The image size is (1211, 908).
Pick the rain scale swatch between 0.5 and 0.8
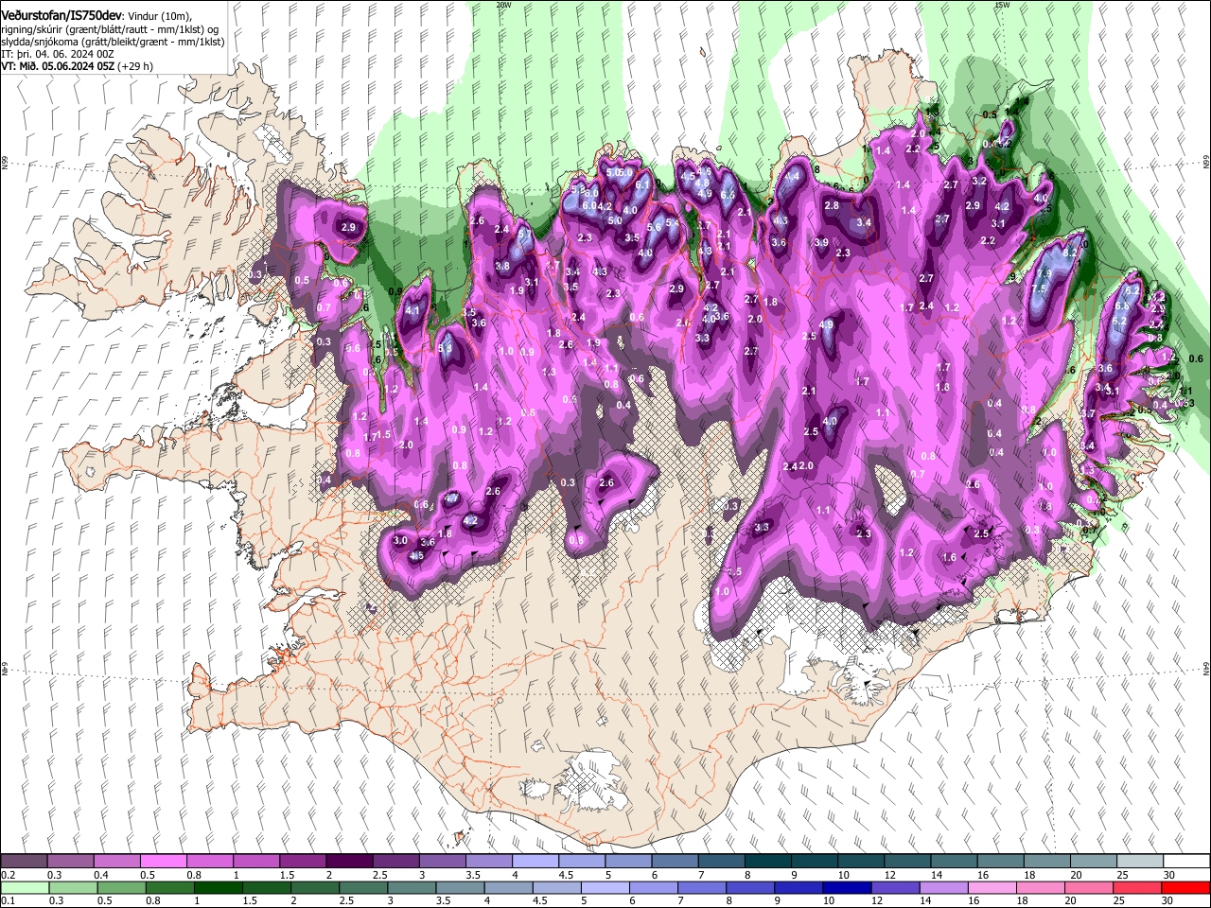coord(121,888)
